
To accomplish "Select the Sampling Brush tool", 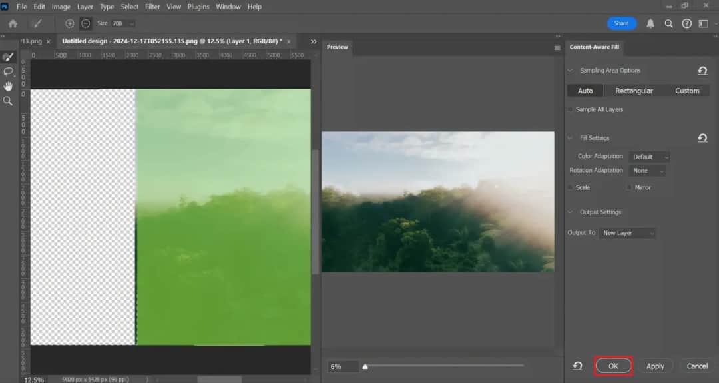I will (9, 57).
